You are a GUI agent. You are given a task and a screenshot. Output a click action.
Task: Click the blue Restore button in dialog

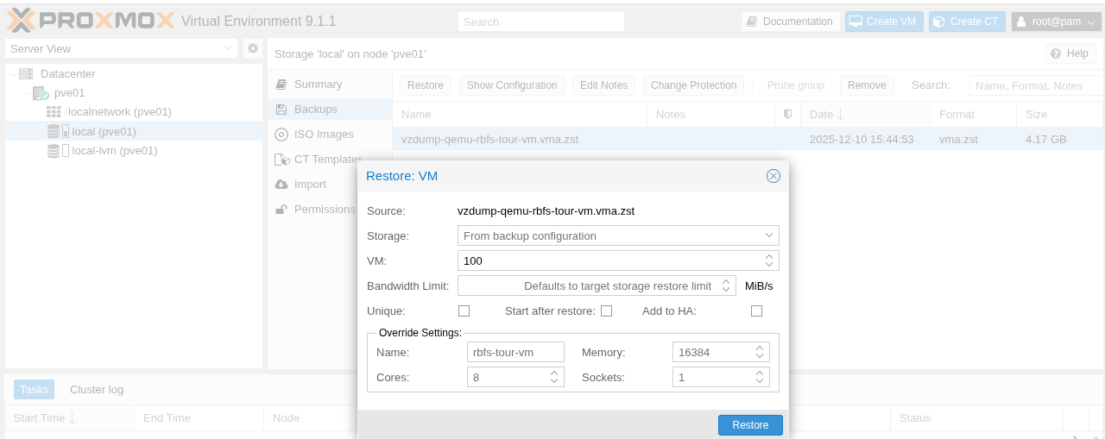(x=750, y=425)
